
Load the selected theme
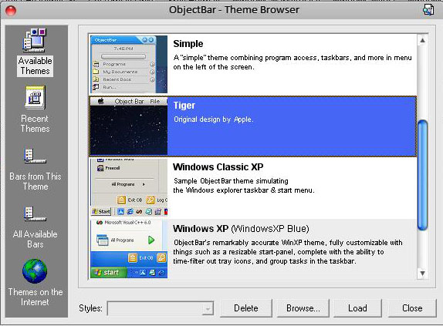pyautogui.click(x=357, y=308)
